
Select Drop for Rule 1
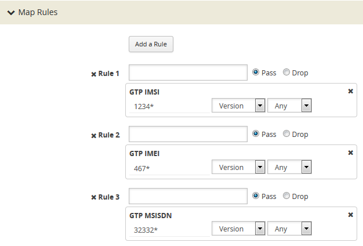[x=286, y=73]
